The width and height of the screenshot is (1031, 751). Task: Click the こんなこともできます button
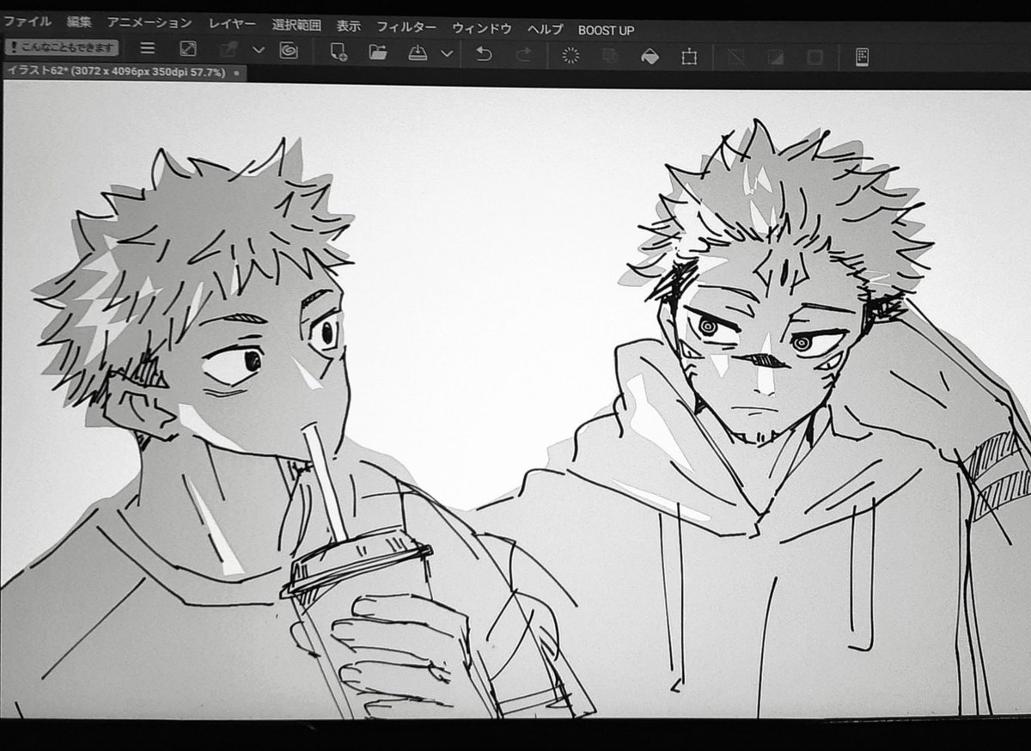61,48
